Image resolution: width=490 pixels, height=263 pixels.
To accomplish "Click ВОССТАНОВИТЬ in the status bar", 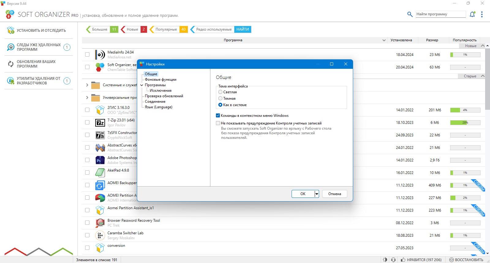I will [x=466, y=260].
